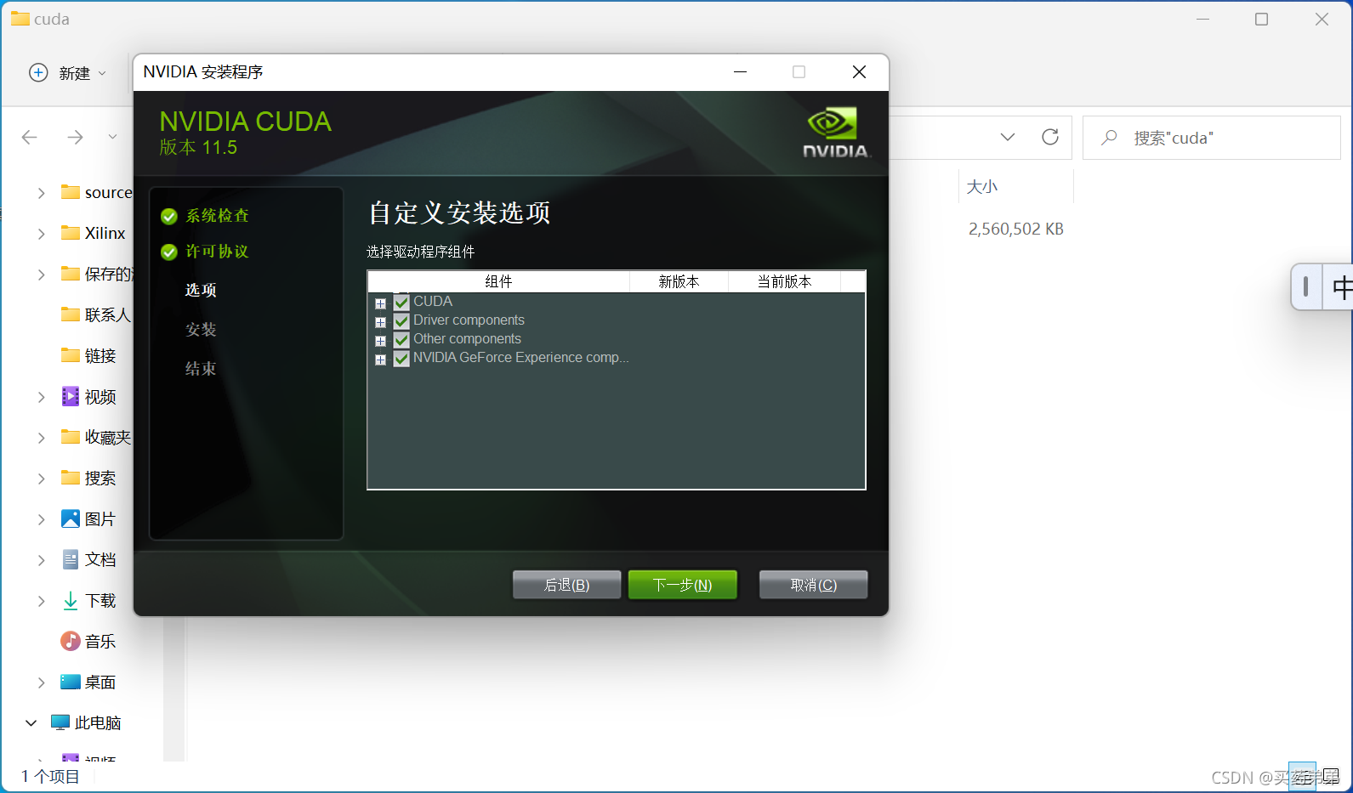Minimize the cuda File Explorer window
1353x793 pixels.
tap(1202, 19)
